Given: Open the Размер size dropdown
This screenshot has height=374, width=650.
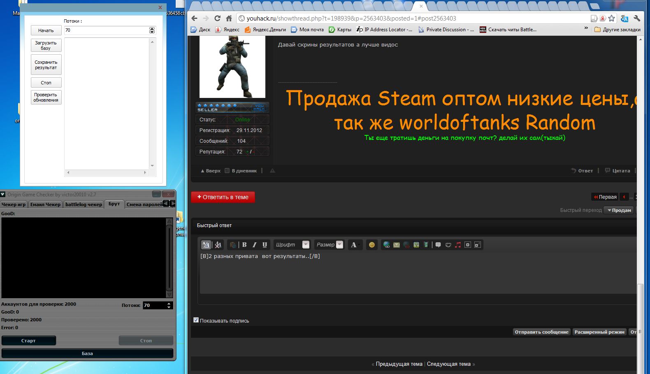Looking at the screenshot, I should pyautogui.click(x=329, y=245).
